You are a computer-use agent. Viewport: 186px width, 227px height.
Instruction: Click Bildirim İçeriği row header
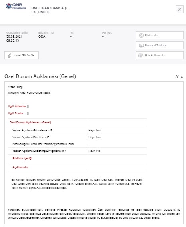point(22,159)
